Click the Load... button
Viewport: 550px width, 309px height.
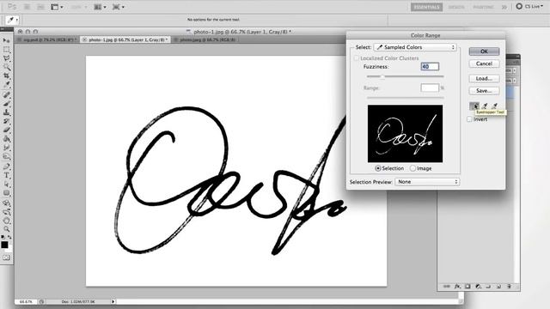[x=484, y=78]
